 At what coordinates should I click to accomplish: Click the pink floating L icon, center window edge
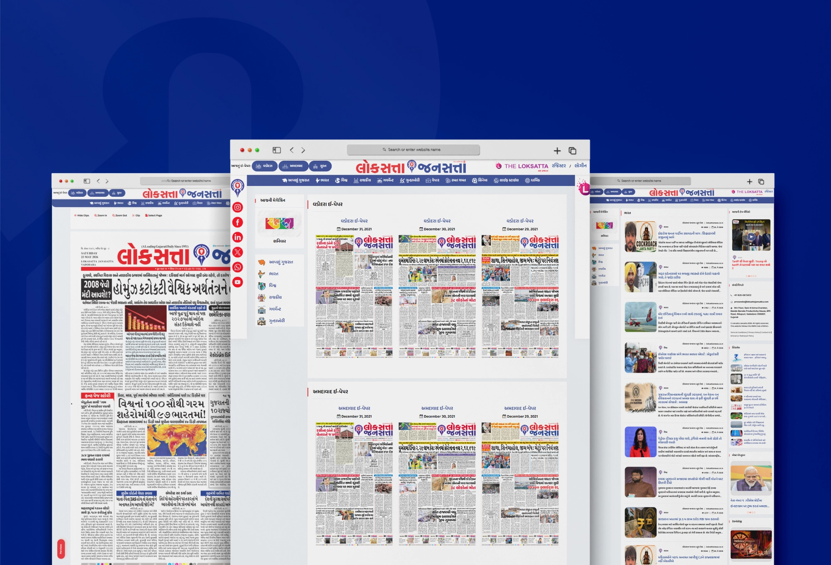584,188
